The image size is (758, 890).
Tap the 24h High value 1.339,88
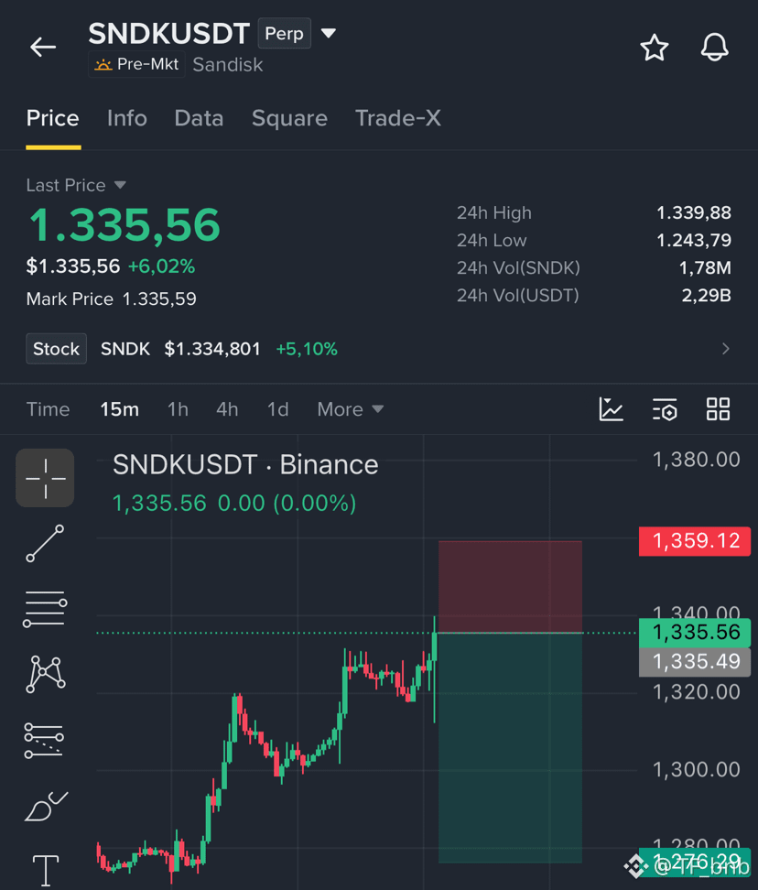tap(693, 212)
